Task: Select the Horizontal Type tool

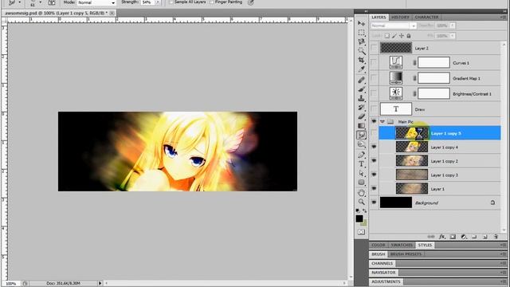Action: (x=361, y=164)
